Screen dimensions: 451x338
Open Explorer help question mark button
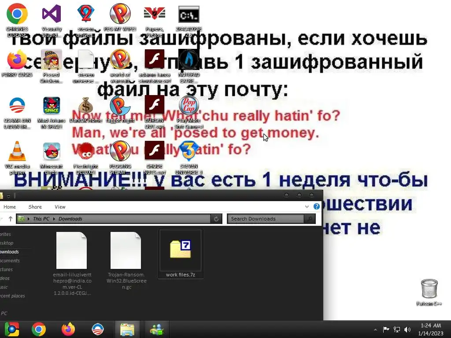316,207
